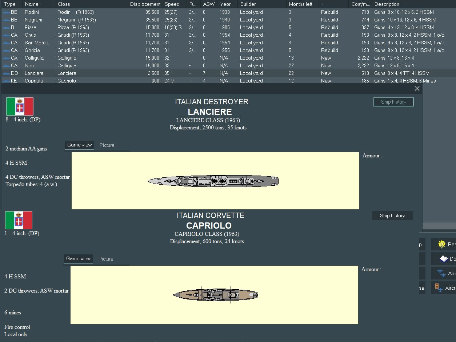Screen dimensions: 456x342
Task: Click the '6 mines' text in the Capriolo panel
Action: point(13,313)
